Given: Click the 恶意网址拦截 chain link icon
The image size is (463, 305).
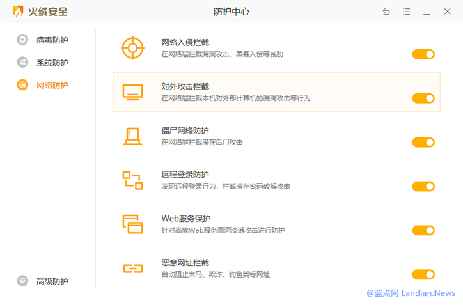Looking at the screenshot, I should tap(132, 268).
